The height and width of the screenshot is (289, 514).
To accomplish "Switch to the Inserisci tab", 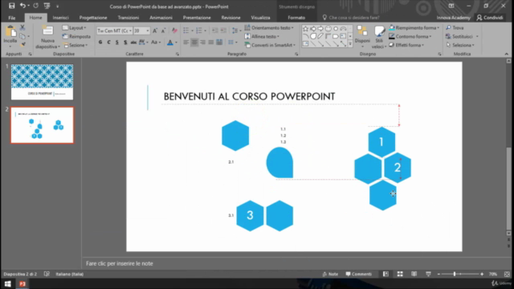I will [x=61, y=18].
